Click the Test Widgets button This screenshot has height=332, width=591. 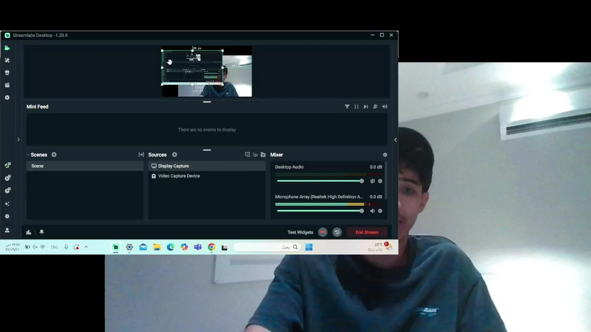click(x=300, y=232)
